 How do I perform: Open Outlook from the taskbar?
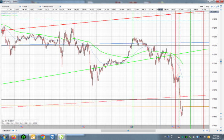(x=33, y=137)
